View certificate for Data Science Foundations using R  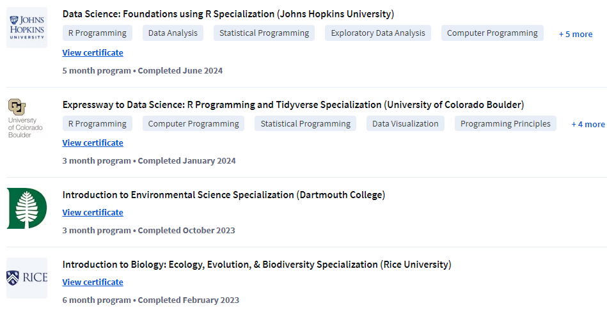point(93,52)
